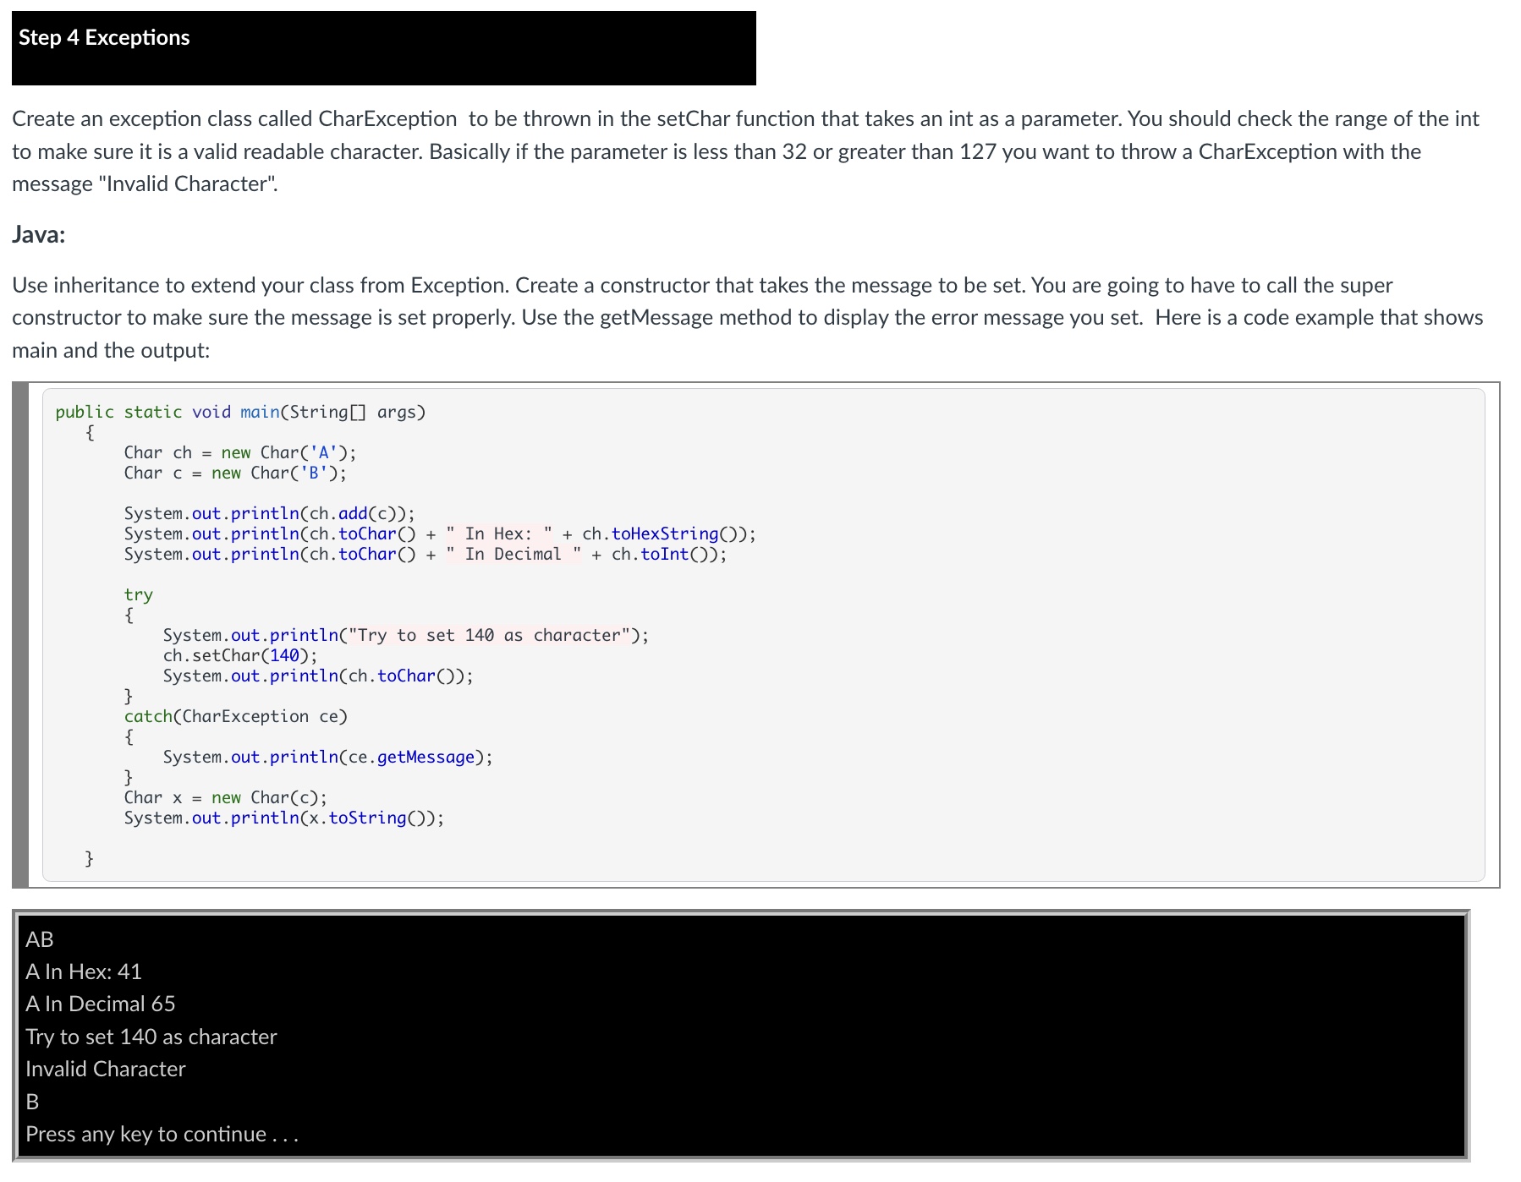
Task: Click the 'A In Decimal 65' output line
Action: click(101, 1004)
